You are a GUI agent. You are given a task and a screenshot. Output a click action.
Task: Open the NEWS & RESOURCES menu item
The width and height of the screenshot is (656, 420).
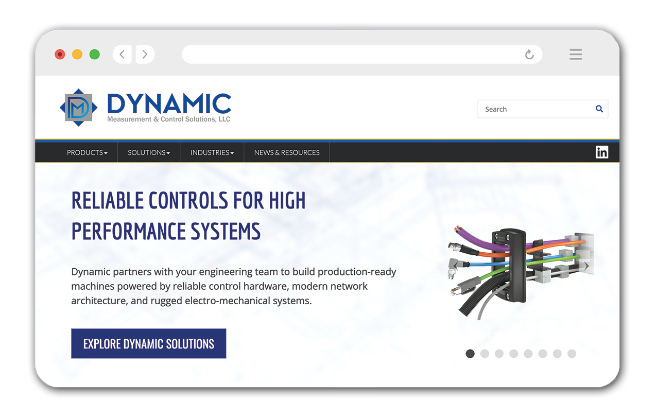(x=287, y=152)
